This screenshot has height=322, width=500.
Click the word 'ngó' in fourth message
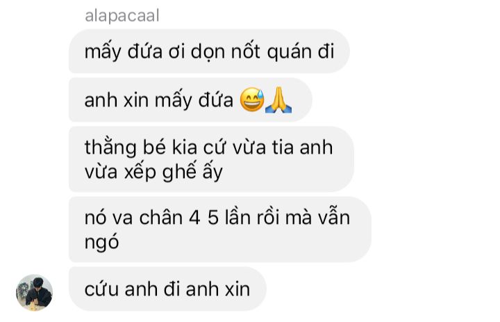pyautogui.click(x=101, y=243)
